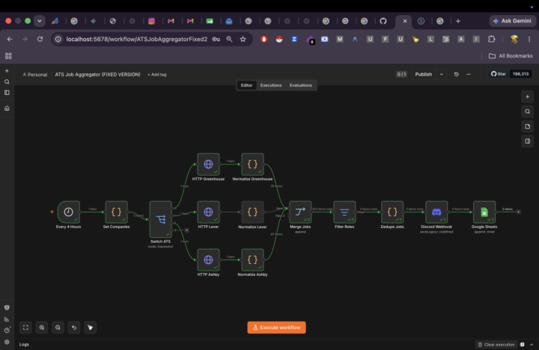
Task: Open the Switch ATS node
Action: (x=160, y=219)
